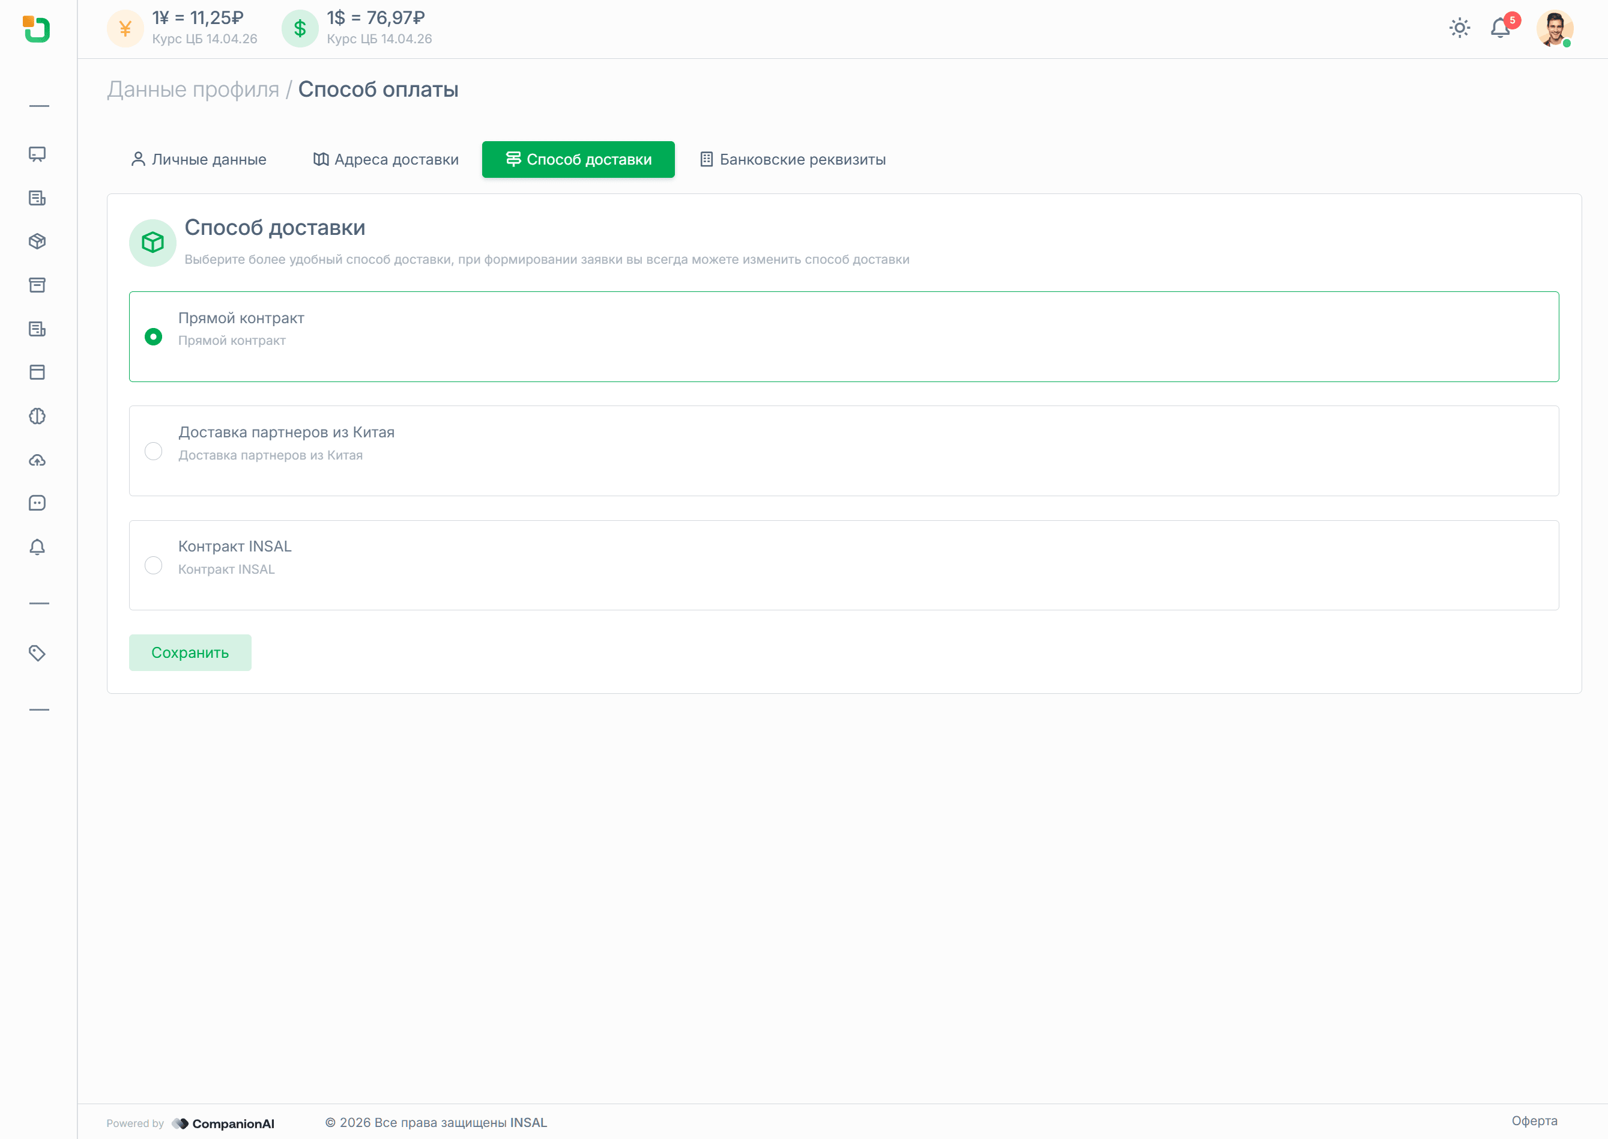Click the sidebar bell icon
This screenshot has width=1608, height=1139.
pyautogui.click(x=37, y=547)
